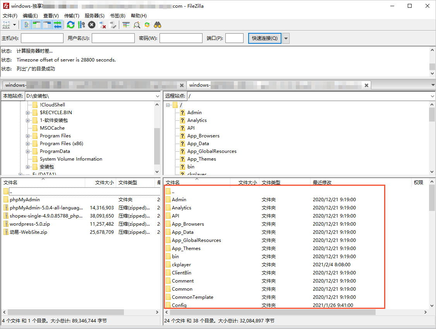Select wordpress-5.0.zip file
Viewport: 436px width, 329px height.
click(x=29, y=224)
